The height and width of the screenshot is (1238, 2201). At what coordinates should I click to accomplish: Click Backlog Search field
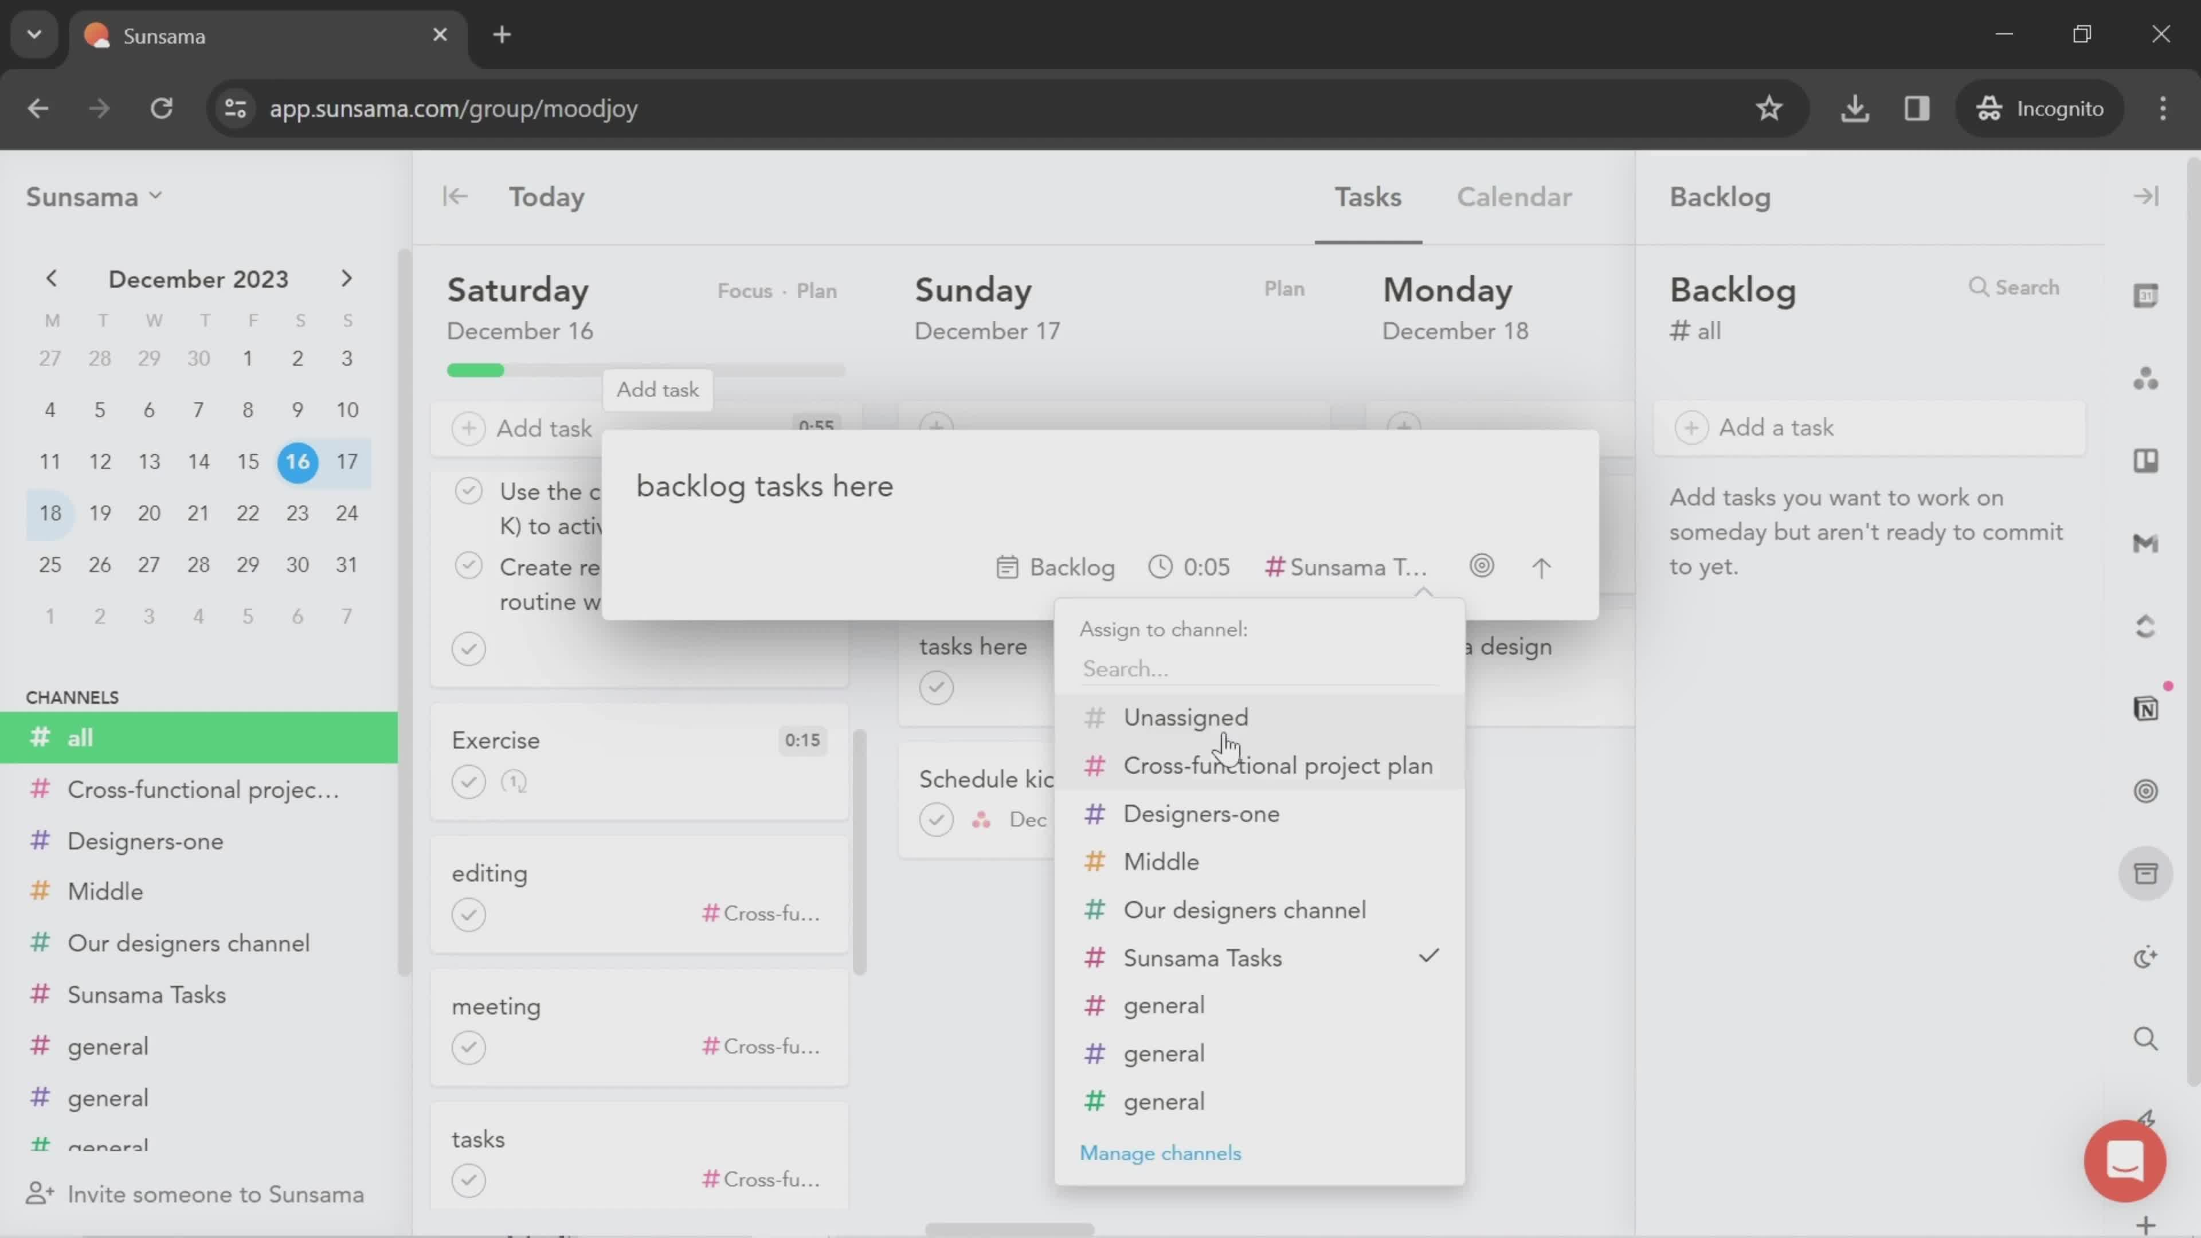tap(2014, 288)
